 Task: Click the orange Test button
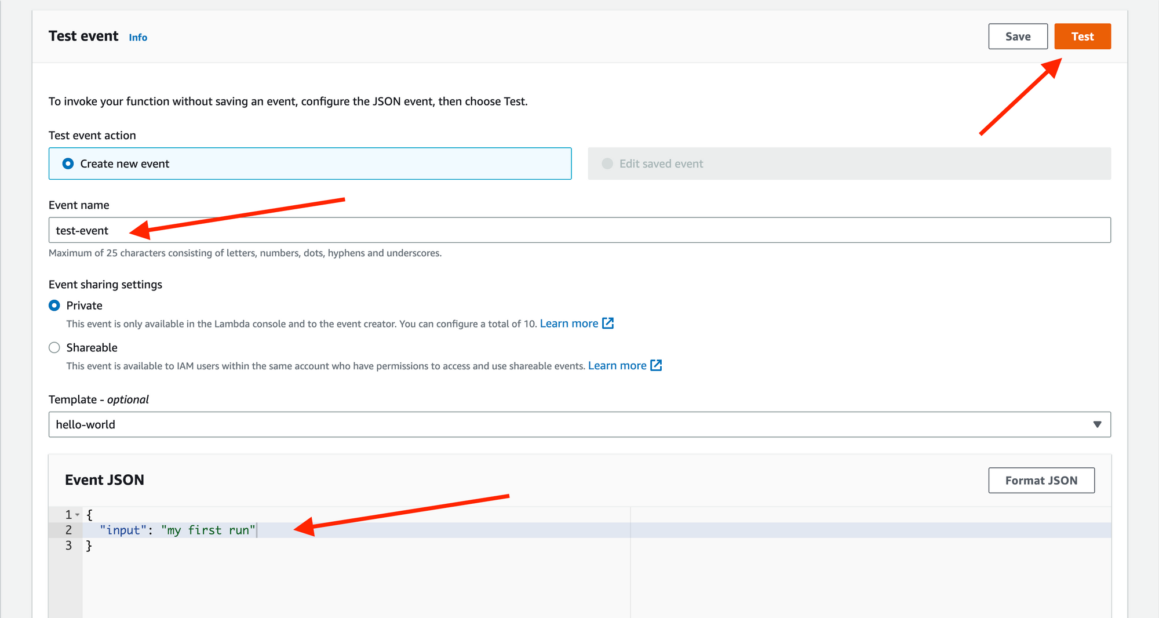(1083, 37)
